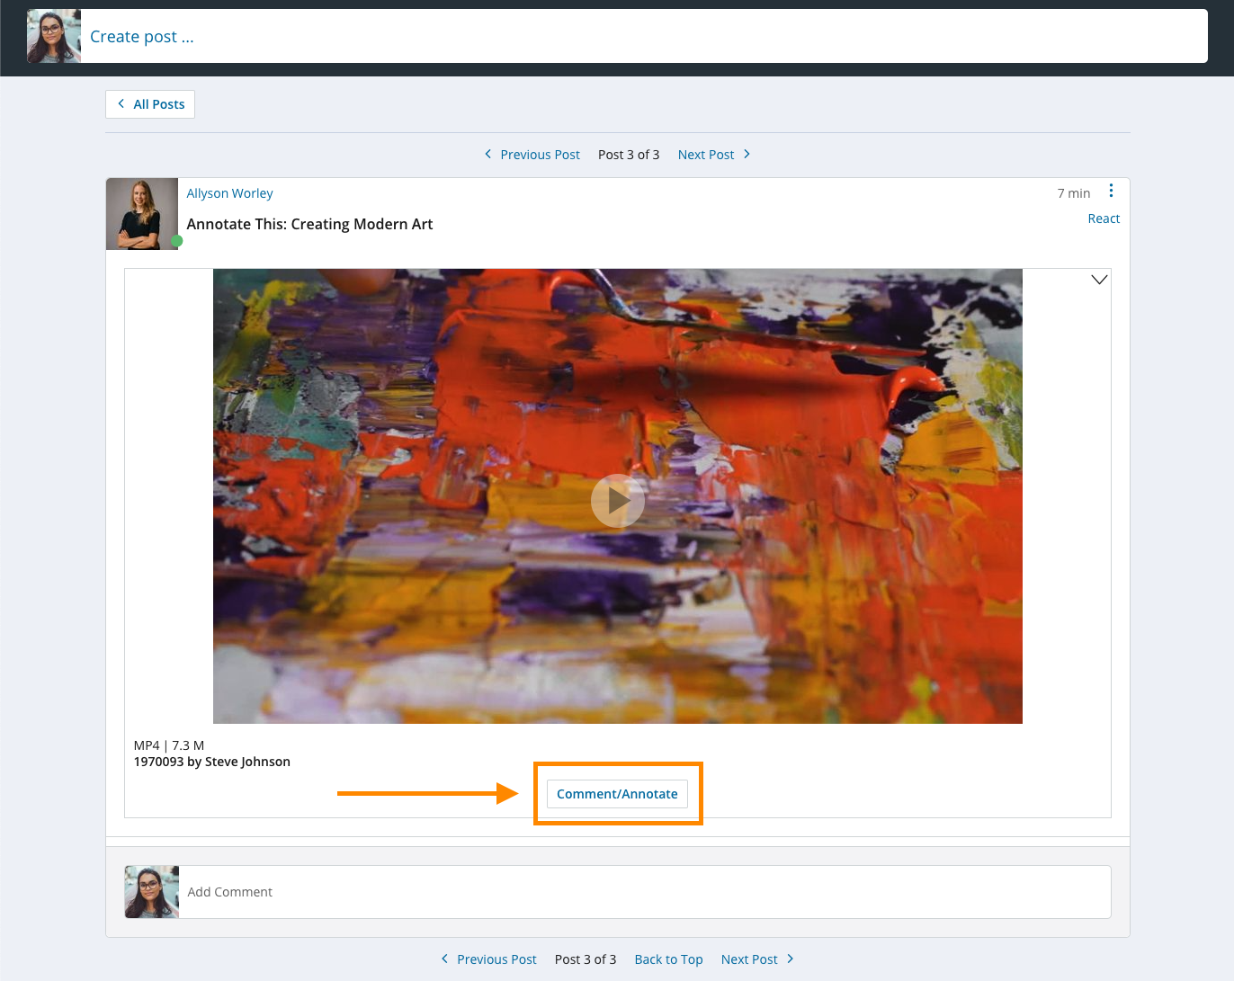Click the top Next Post right chevron
The height and width of the screenshot is (981, 1234).
pos(747,154)
